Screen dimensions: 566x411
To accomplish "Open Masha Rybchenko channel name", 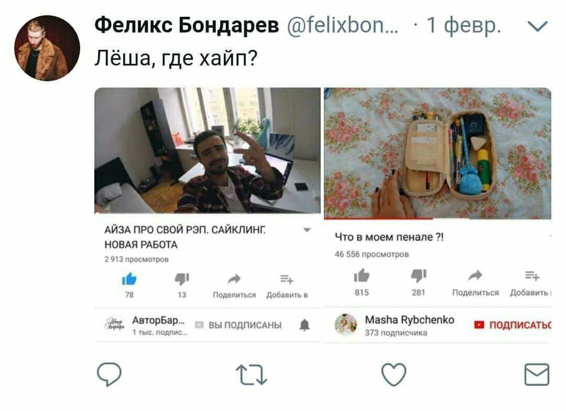I will (409, 320).
